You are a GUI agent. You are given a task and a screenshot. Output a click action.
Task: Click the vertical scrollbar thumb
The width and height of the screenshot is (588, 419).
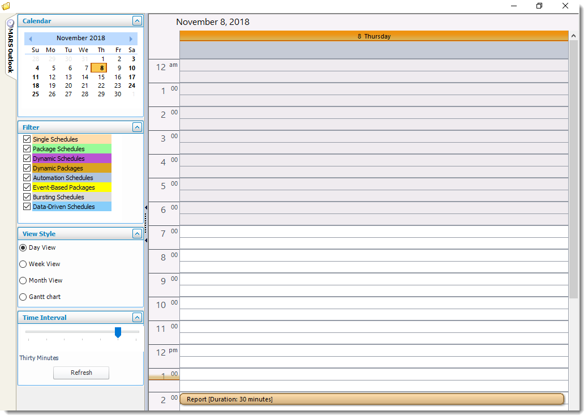[573, 169]
